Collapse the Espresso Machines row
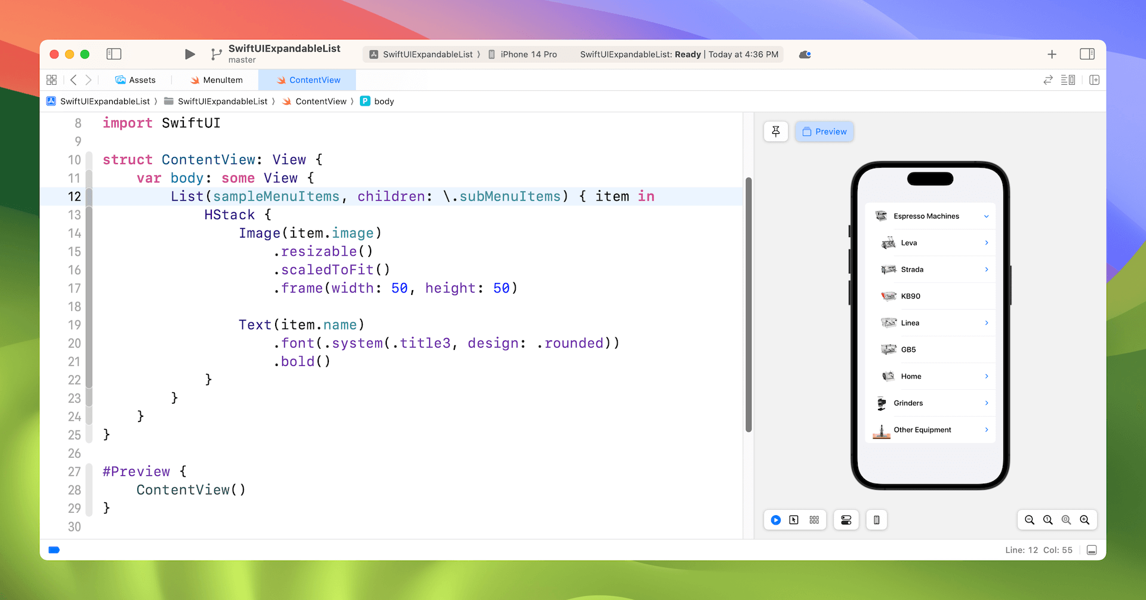Screen dimensions: 1146x600 [986, 216]
